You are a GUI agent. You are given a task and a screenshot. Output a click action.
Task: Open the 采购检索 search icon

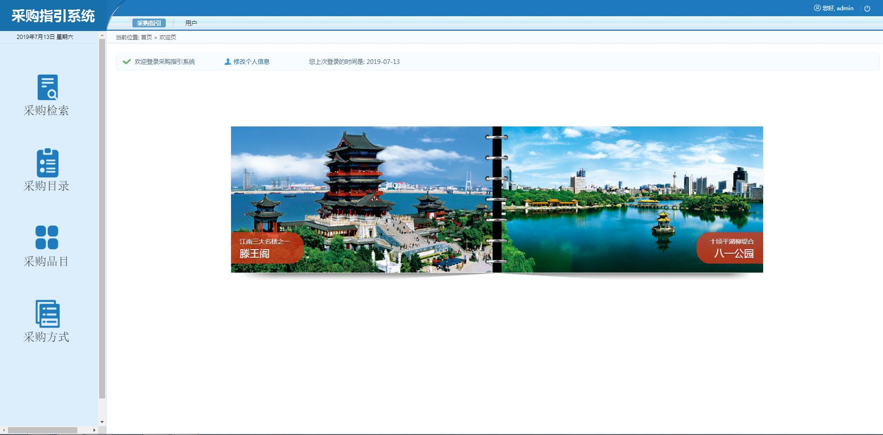click(47, 87)
